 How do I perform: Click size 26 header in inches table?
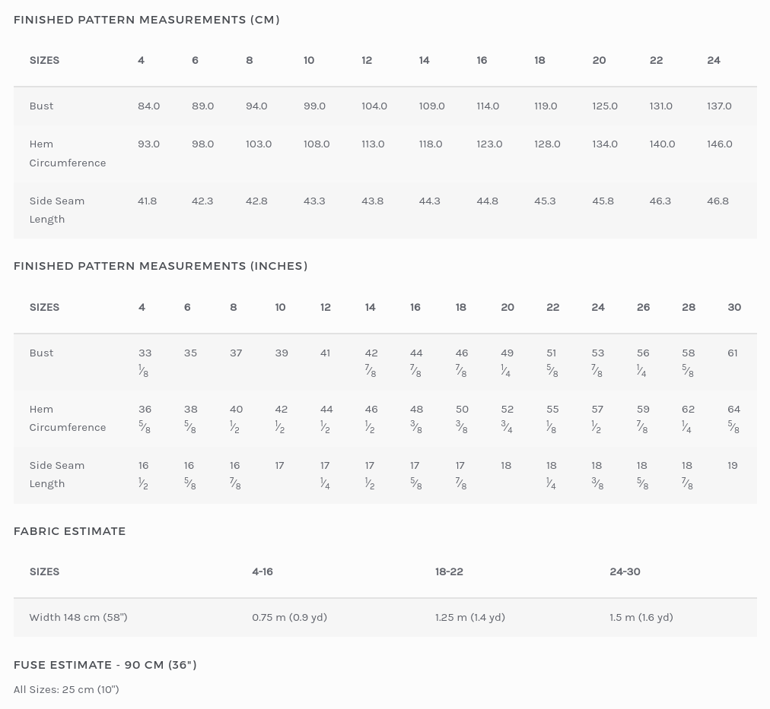click(643, 307)
